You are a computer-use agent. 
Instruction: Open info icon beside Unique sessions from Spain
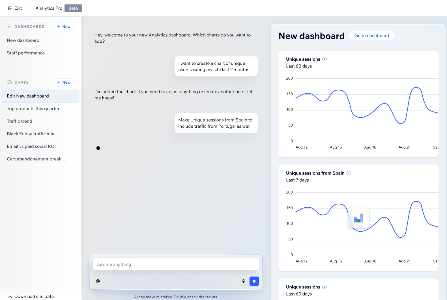click(349, 173)
